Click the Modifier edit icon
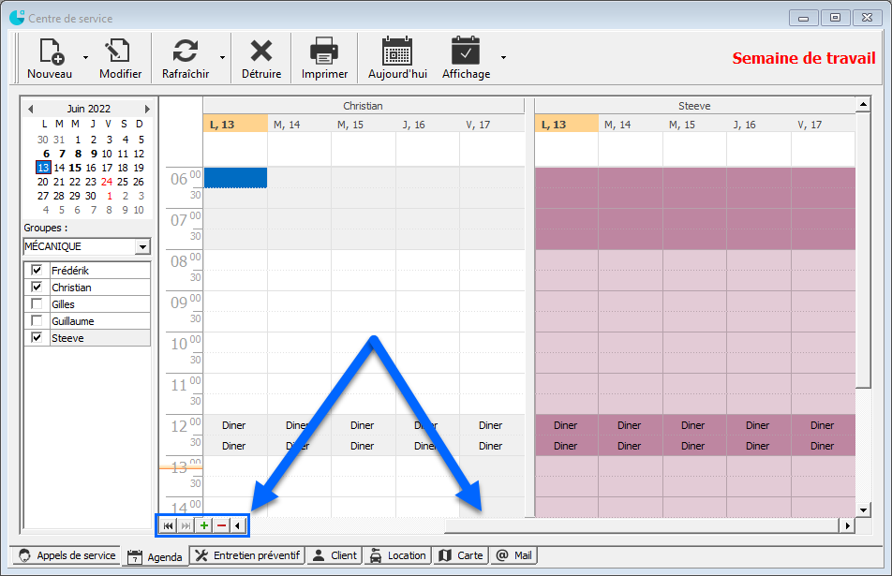 [x=119, y=52]
